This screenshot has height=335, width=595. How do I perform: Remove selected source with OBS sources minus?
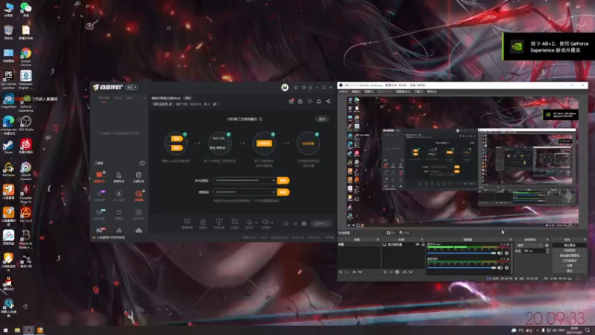pos(391,272)
